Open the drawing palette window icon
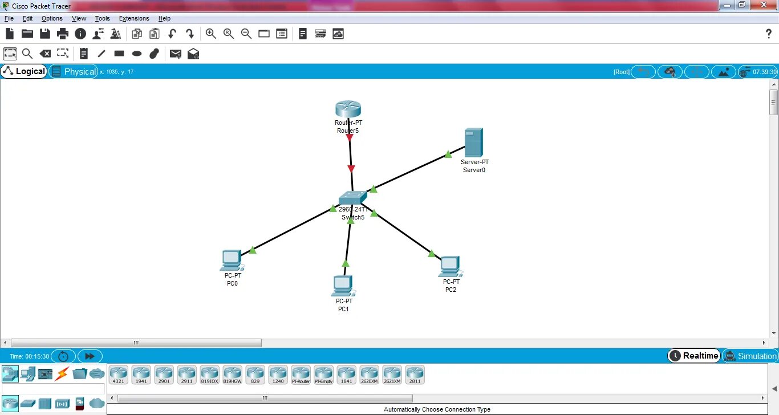This screenshot has height=415, width=779. coord(264,34)
